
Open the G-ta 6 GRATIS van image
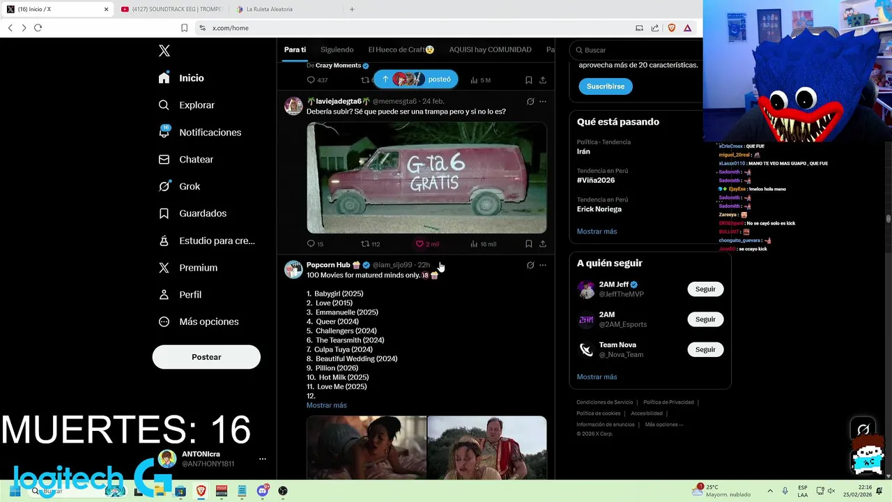[x=426, y=178]
